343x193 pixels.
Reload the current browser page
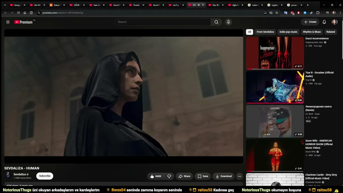tap(18, 13)
